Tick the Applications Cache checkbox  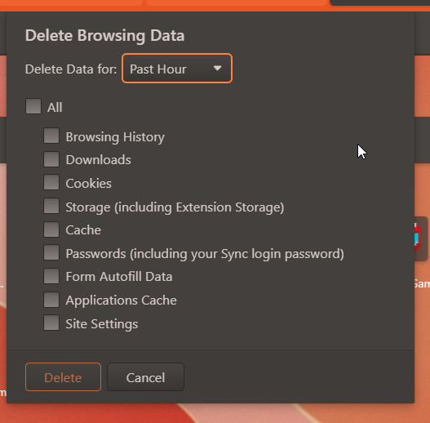[51, 300]
